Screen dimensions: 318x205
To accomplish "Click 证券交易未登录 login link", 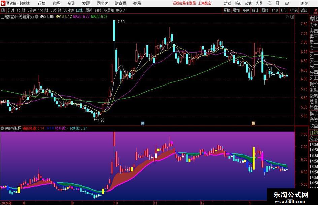I will click(x=184, y=3).
